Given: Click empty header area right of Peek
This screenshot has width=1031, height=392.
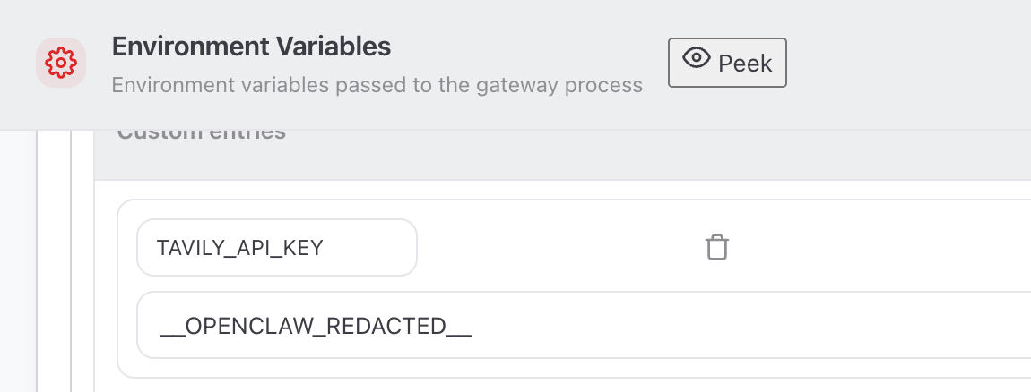Looking at the screenshot, I should (x=905, y=63).
